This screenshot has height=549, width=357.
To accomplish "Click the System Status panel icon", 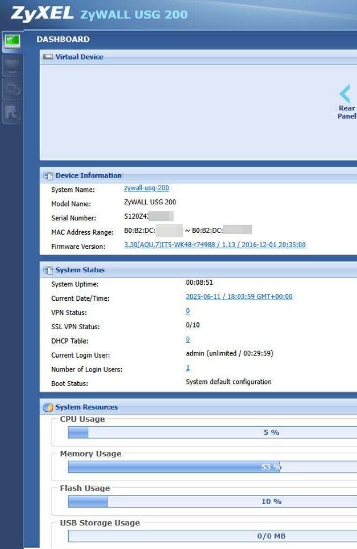I will (x=48, y=270).
